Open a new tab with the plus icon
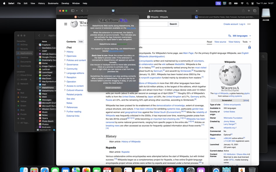 point(249,10)
